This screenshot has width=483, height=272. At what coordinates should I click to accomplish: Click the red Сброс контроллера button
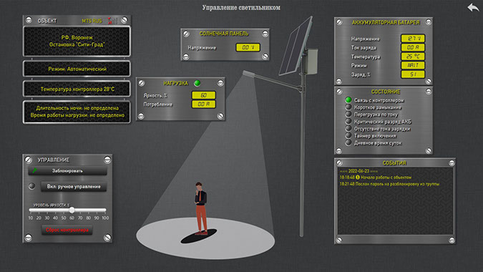point(67,230)
